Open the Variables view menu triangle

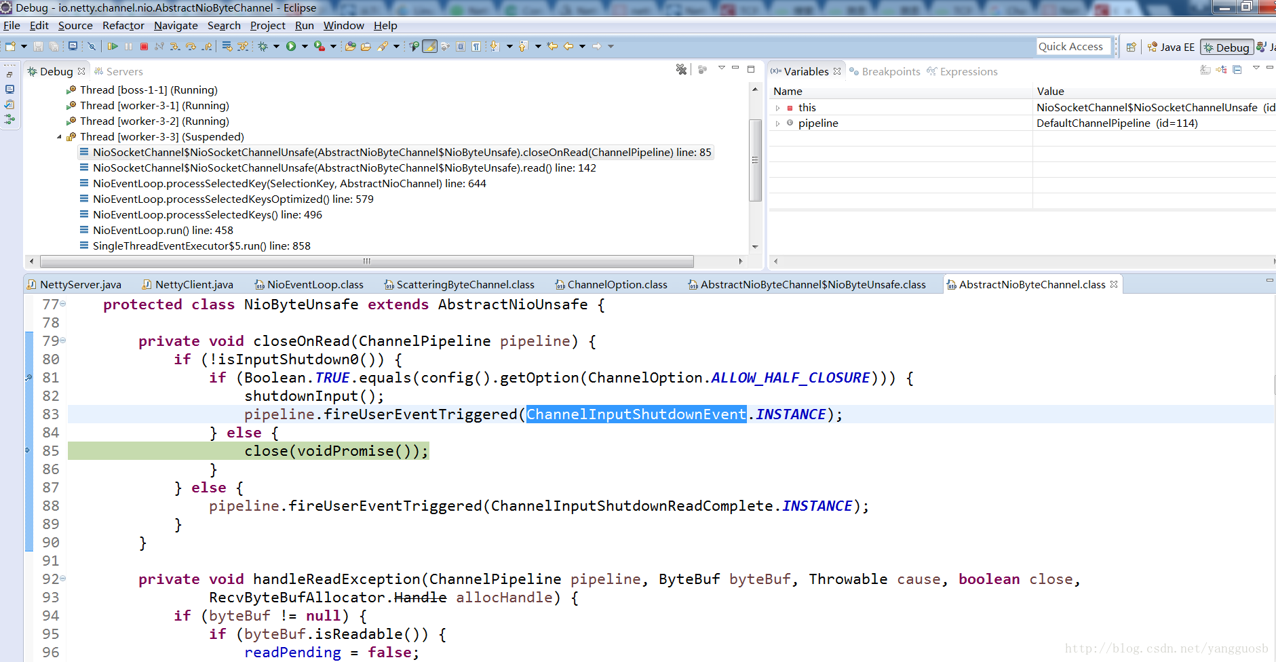click(1256, 68)
